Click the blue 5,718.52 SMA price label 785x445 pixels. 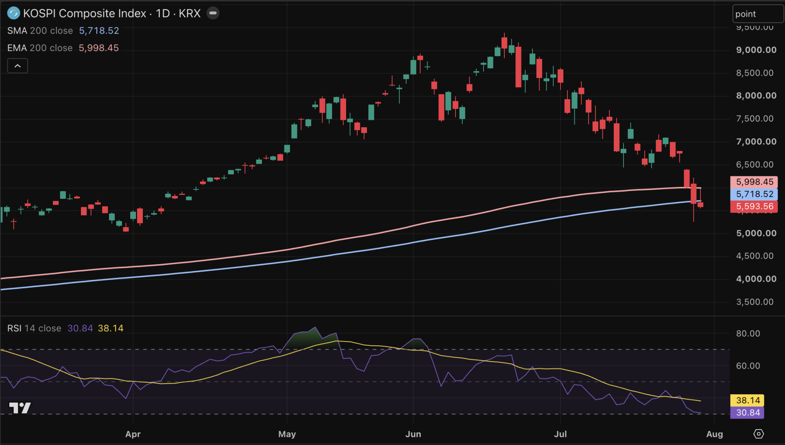click(754, 194)
